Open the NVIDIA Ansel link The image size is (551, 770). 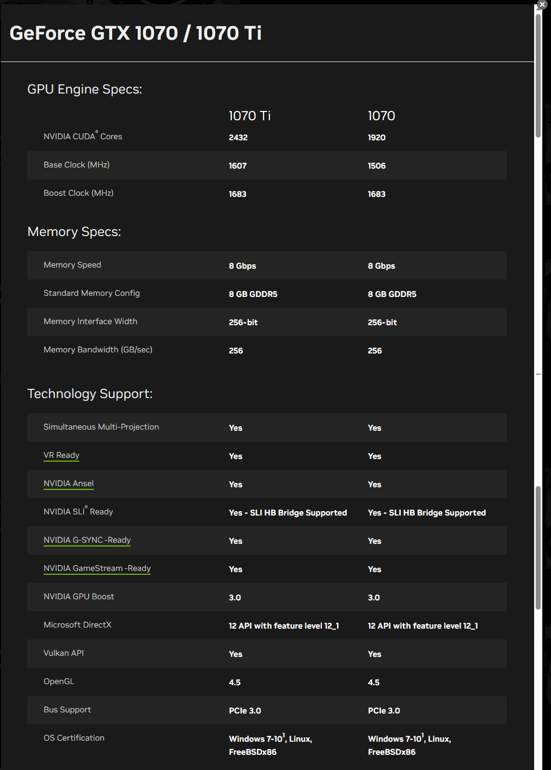[x=69, y=483]
